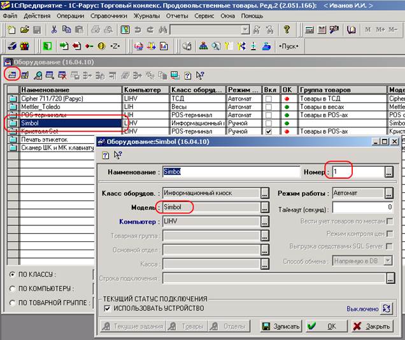The image size is (405, 340).
Task: Select the ПО КЛАССУ radio button
Action: 13,274
